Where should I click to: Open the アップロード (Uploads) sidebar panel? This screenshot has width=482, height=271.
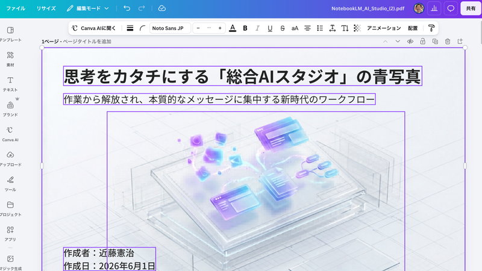click(x=10, y=159)
